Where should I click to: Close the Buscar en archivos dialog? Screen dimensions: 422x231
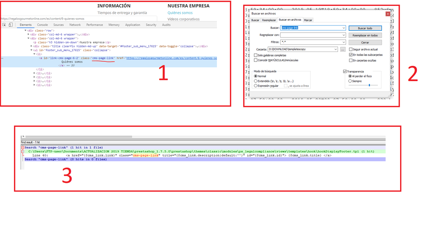click(x=387, y=14)
